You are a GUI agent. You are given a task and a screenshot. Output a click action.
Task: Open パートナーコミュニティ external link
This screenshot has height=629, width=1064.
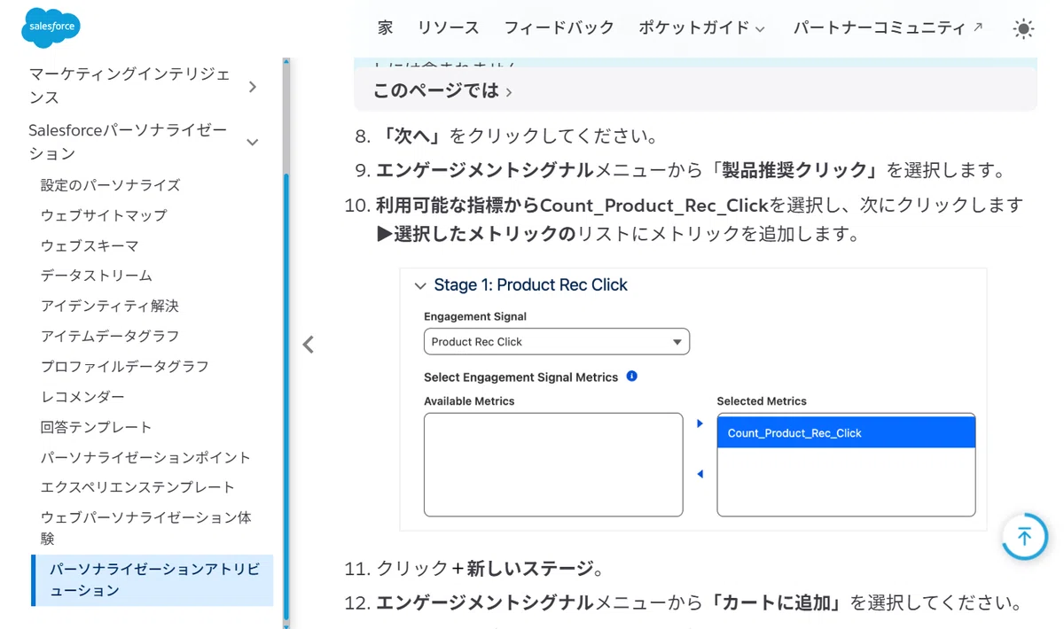point(888,27)
